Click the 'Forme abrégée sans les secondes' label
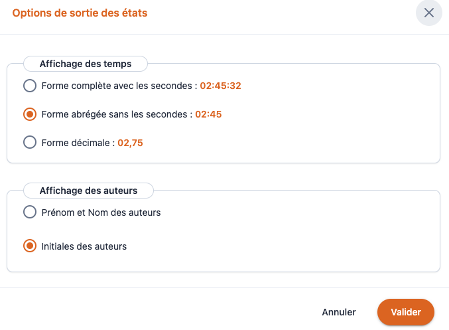449x330 pixels. [x=115, y=114]
